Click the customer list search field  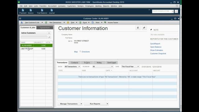(x=34, y=37)
